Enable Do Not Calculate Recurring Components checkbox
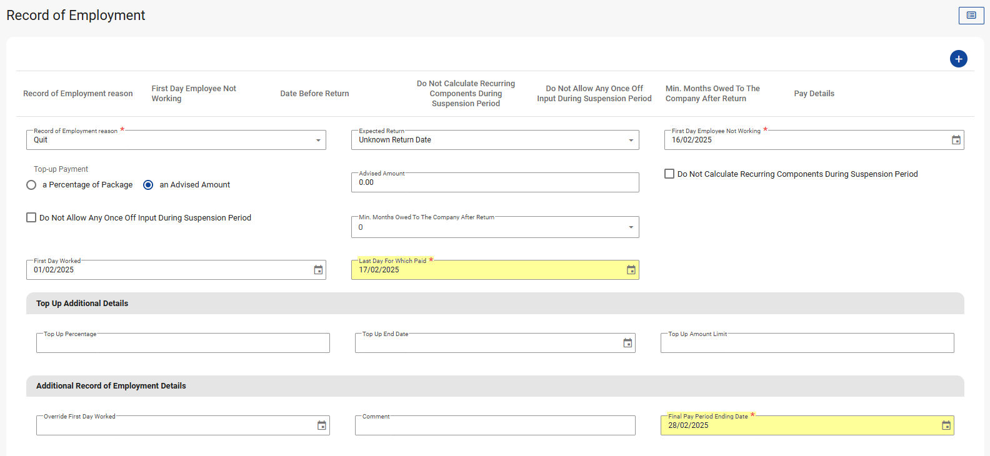The width and height of the screenshot is (990, 456). click(x=669, y=174)
